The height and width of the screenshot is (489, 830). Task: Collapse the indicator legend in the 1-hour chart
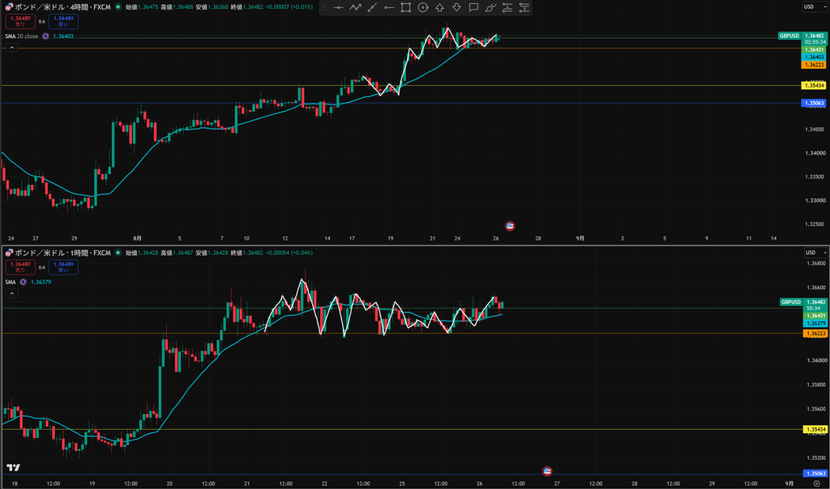(11, 293)
